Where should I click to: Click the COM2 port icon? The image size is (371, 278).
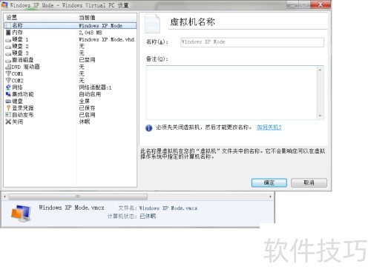8,81
